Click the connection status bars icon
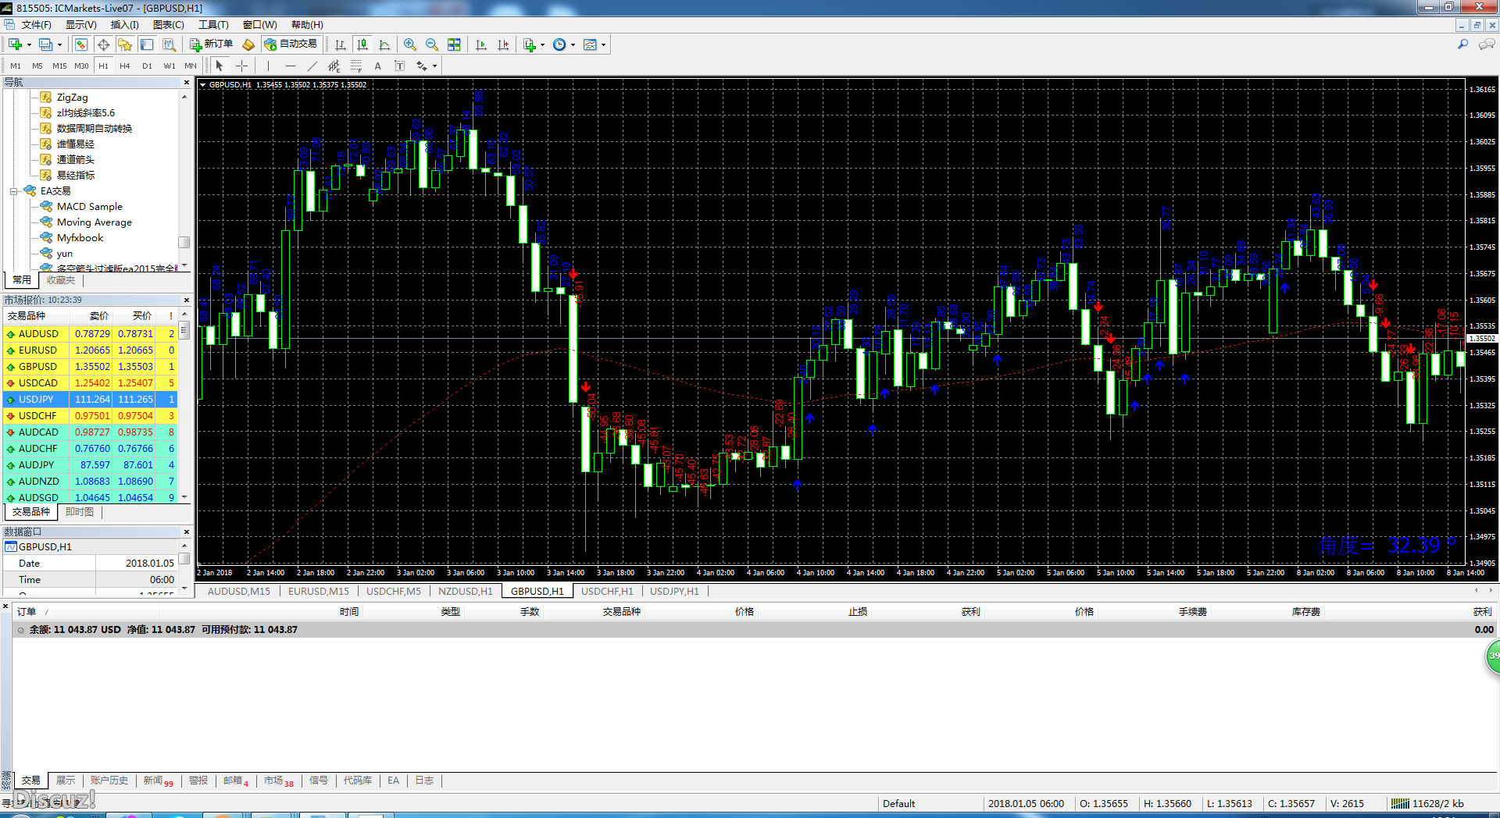This screenshot has width=1500, height=818. pyautogui.click(x=1401, y=803)
